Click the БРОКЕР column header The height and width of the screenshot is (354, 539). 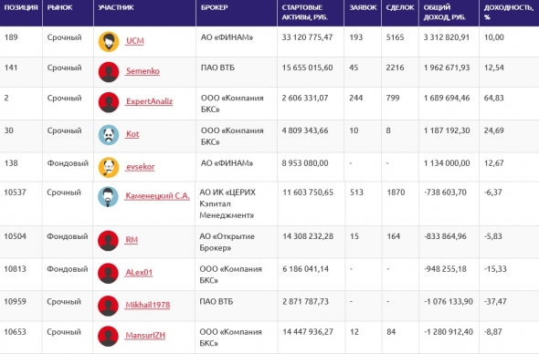click(214, 7)
